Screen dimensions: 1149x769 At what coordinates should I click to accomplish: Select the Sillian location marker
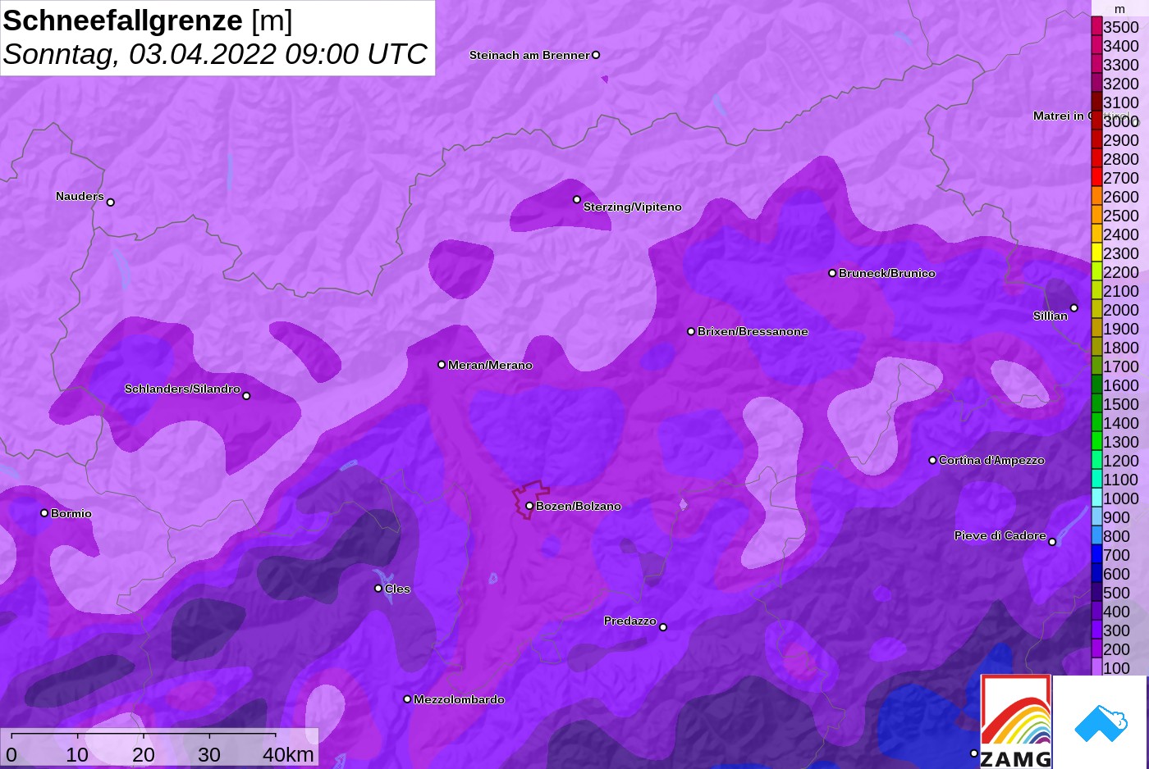(x=1073, y=308)
